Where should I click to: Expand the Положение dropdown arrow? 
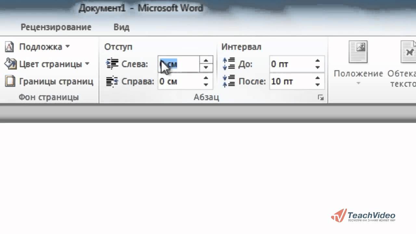pos(358,84)
